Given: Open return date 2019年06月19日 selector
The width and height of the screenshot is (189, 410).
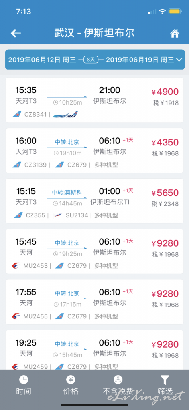Looking at the screenshot, I should 140,60.
